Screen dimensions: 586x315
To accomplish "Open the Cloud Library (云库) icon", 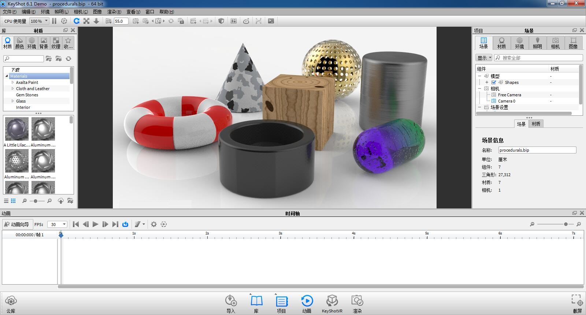I will pos(11,301).
